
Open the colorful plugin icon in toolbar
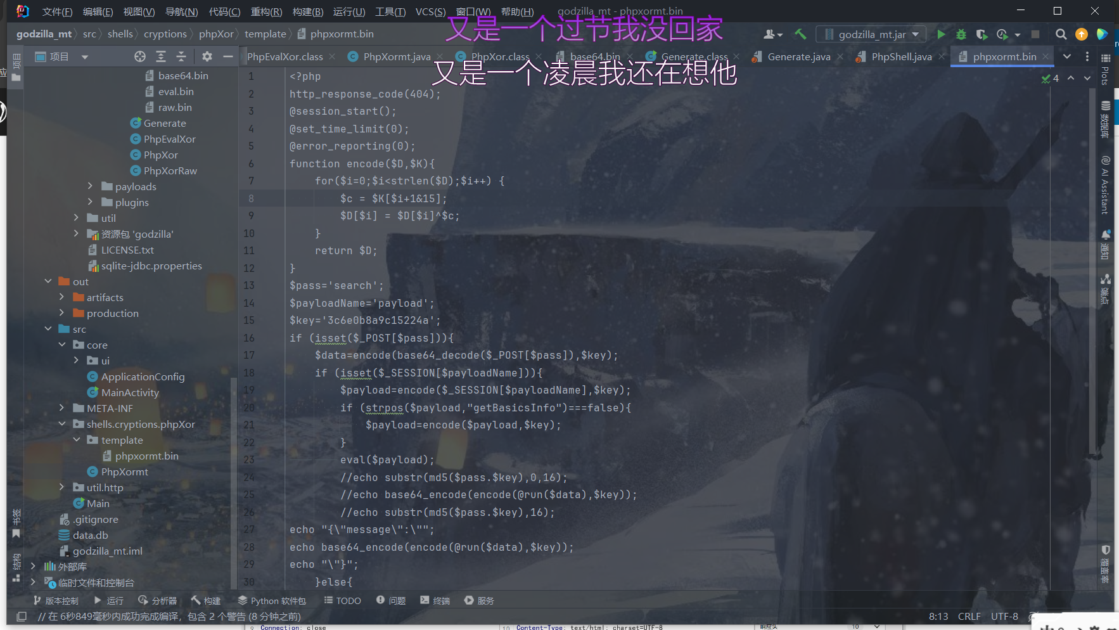tap(1102, 34)
